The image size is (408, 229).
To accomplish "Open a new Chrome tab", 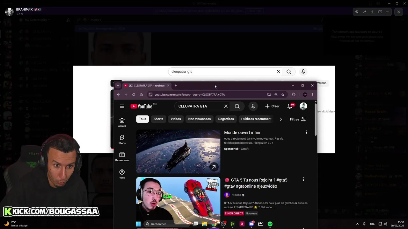I will pyautogui.click(x=175, y=86).
